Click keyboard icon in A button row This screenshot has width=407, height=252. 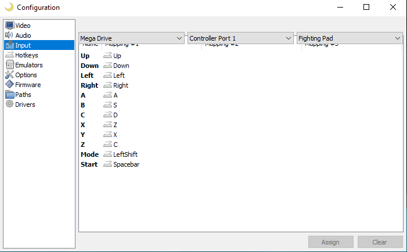pyautogui.click(x=107, y=95)
